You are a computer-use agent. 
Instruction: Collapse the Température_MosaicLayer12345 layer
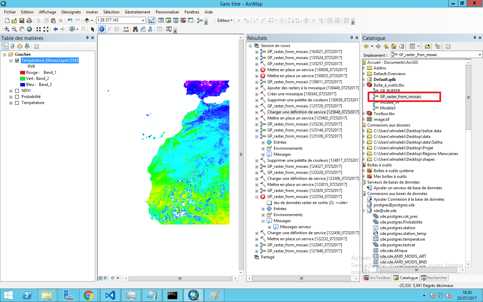[x=11, y=61]
